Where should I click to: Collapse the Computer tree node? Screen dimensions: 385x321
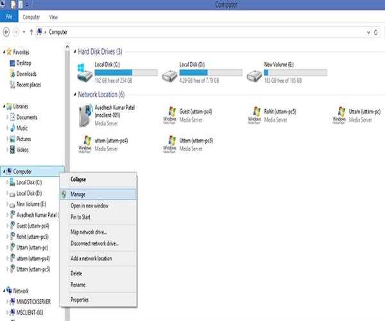pos(4,171)
